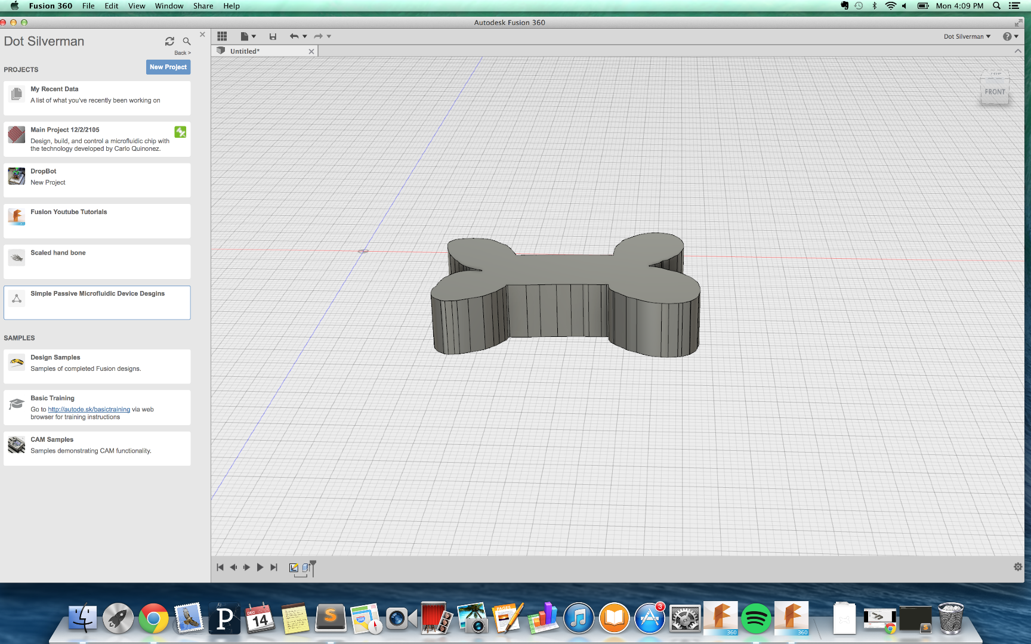Collapse the toolbar with the chevron
Image resolution: width=1031 pixels, height=644 pixels.
(1018, 51)
